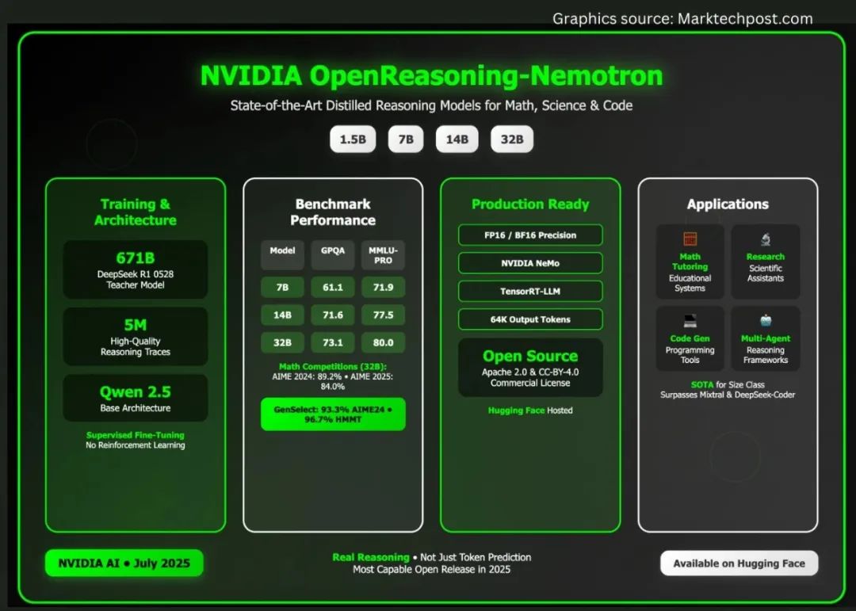Click the 32B row label in table
The height and width of the screenshot is (611, 856).
(x=282, y=343)
